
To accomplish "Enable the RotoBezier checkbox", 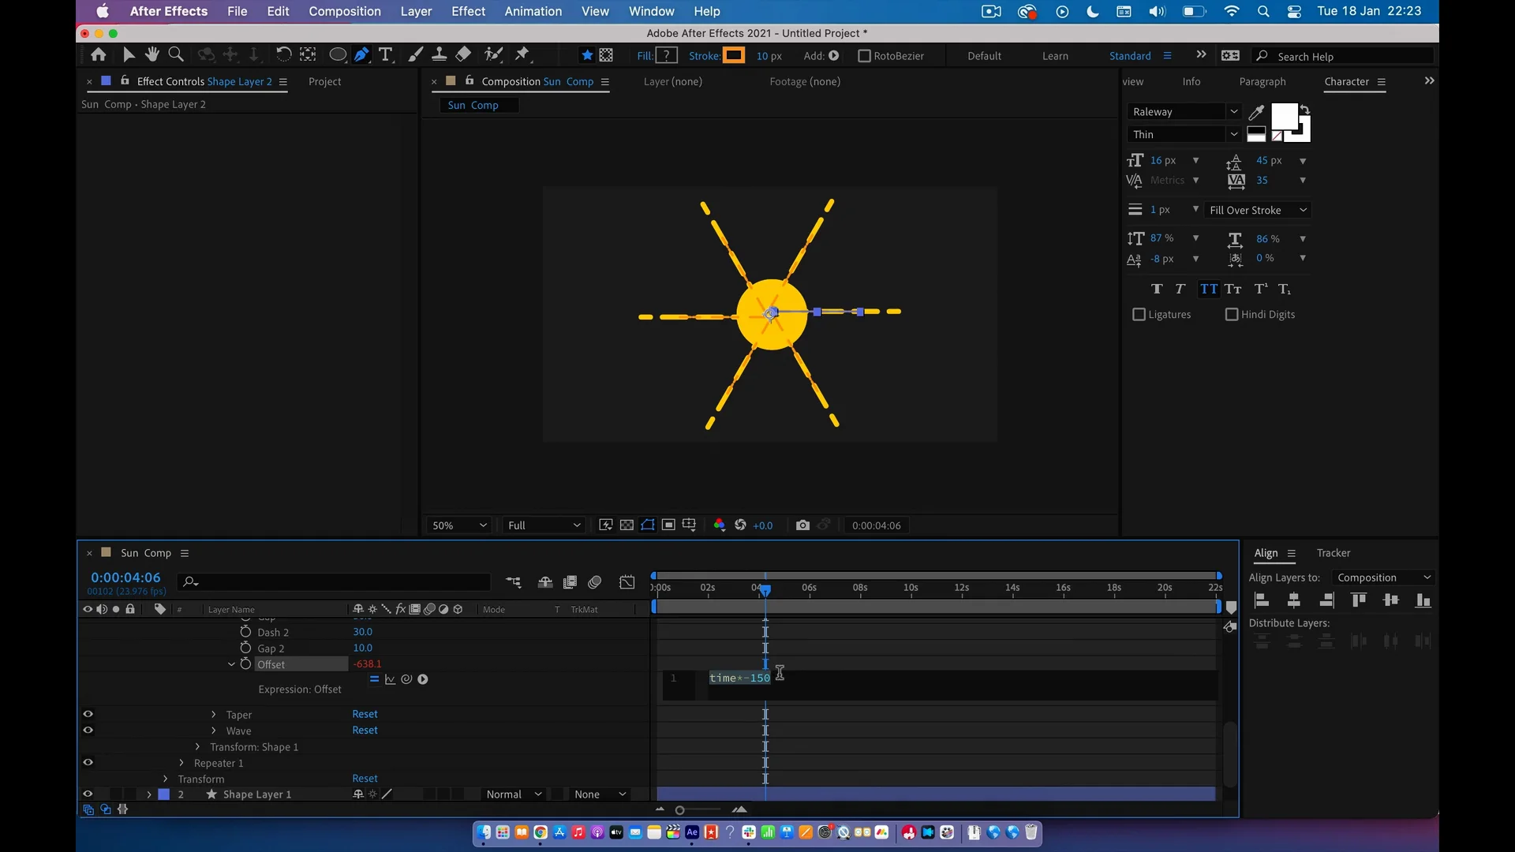I will [x=864, y=56].
